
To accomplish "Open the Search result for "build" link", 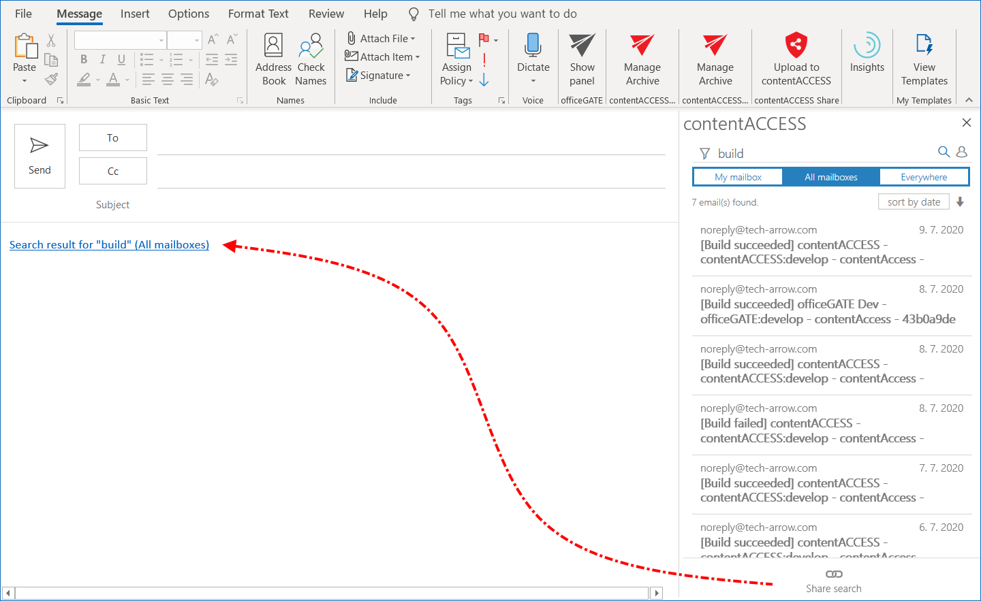I will click(x=109, y=245).
